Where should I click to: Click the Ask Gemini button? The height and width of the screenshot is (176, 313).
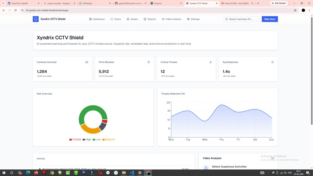(x=279, y=3)
